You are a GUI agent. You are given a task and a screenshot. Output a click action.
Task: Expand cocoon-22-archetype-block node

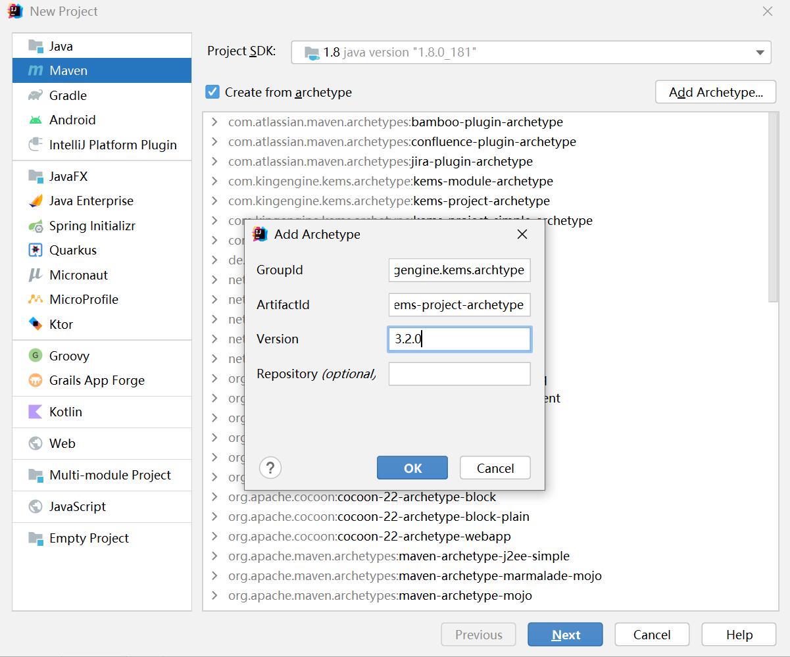(x=214, y=497)
